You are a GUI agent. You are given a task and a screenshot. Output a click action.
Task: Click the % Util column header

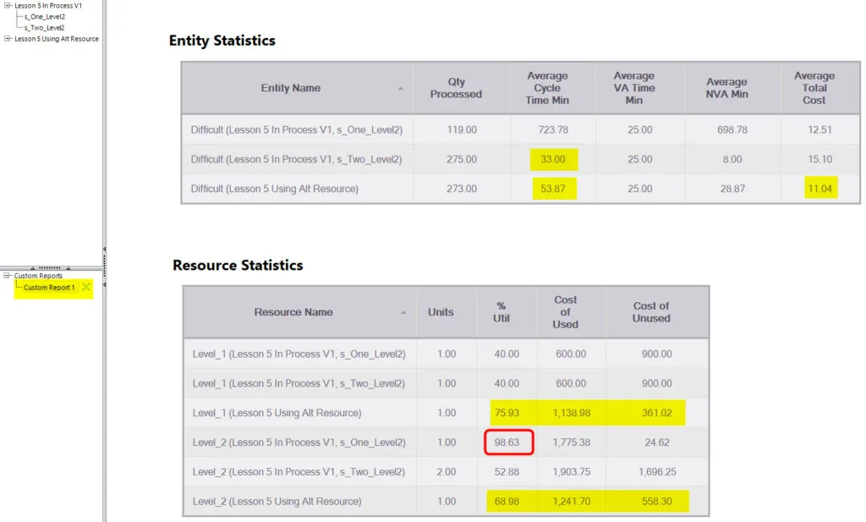(x=502, y=312)
